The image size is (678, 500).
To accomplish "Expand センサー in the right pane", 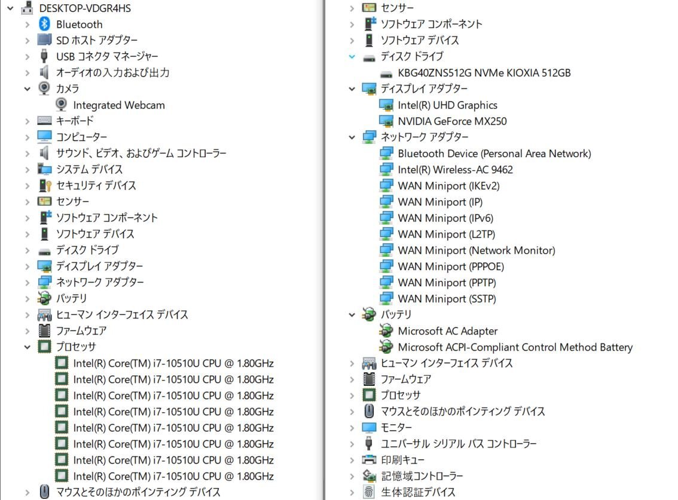I will tap(352, 8).
